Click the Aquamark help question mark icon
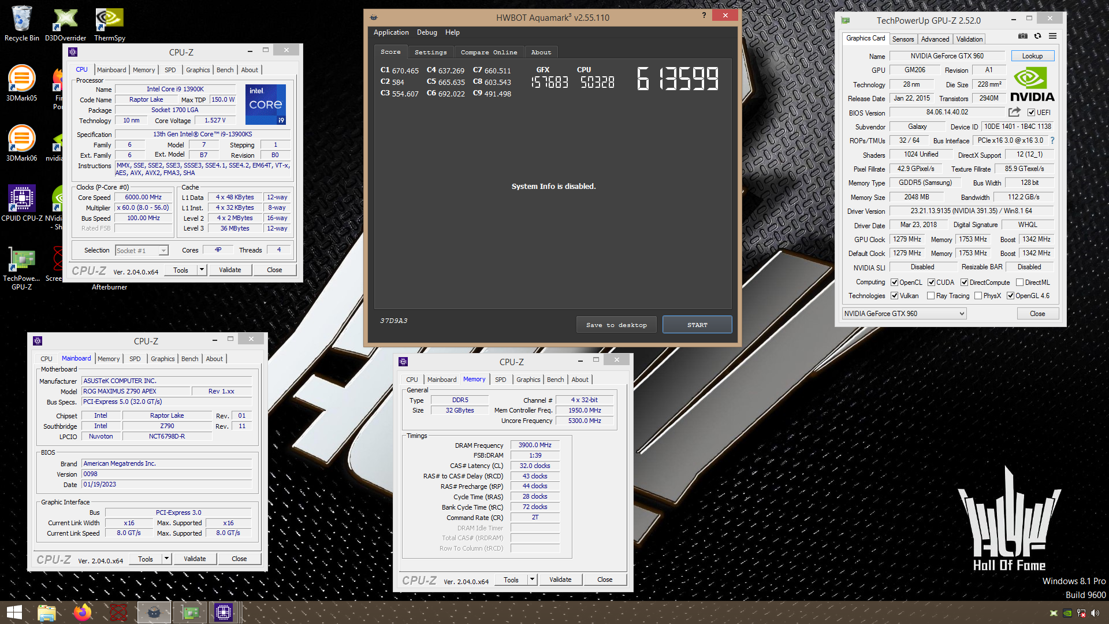 704,16
